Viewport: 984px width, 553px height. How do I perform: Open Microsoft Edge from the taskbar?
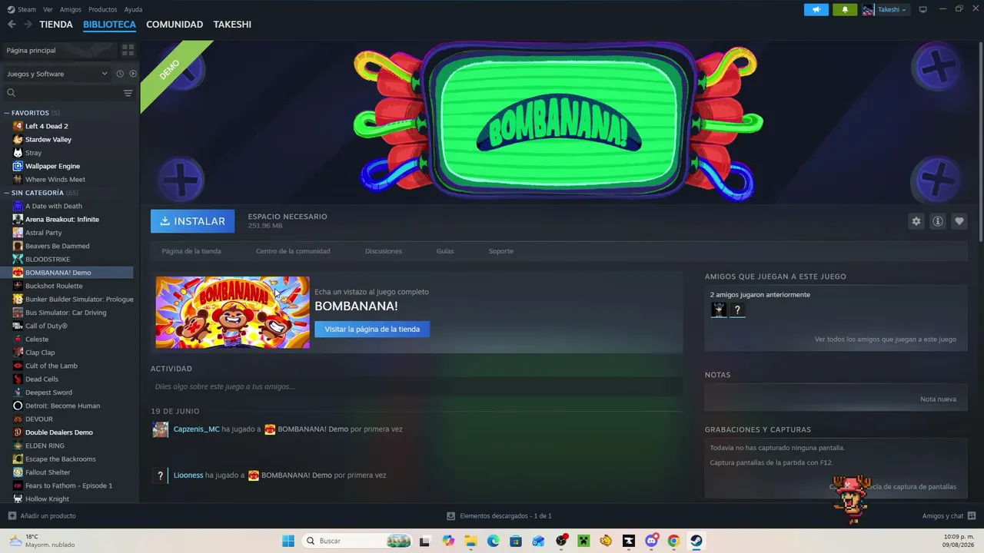coord(494,541)
